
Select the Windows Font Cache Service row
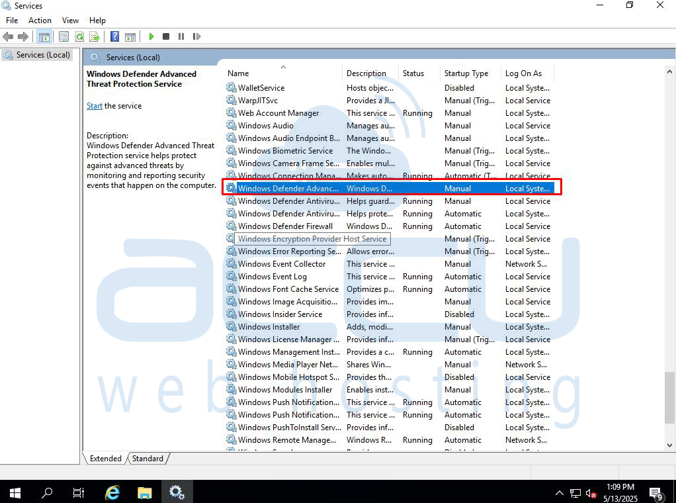[390, 289]
